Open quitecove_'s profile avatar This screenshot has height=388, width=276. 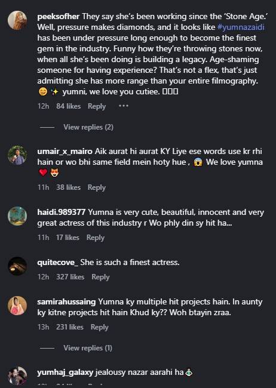pos(17,266)
